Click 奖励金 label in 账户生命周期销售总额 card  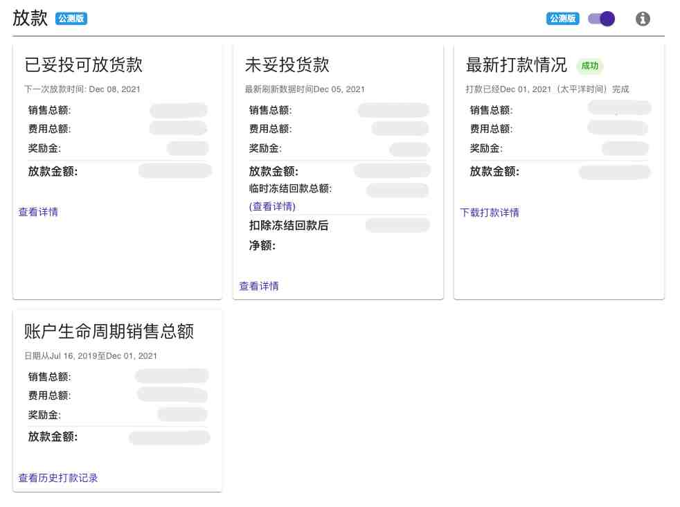(44, 415)
